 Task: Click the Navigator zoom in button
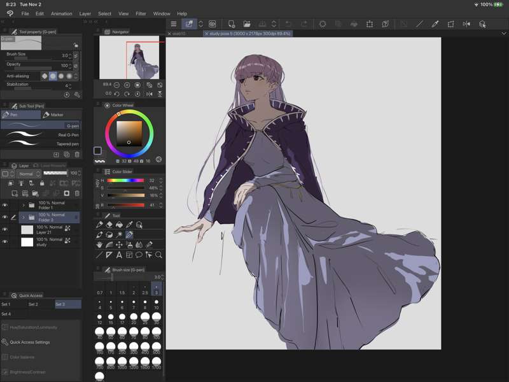pos(127,85)
